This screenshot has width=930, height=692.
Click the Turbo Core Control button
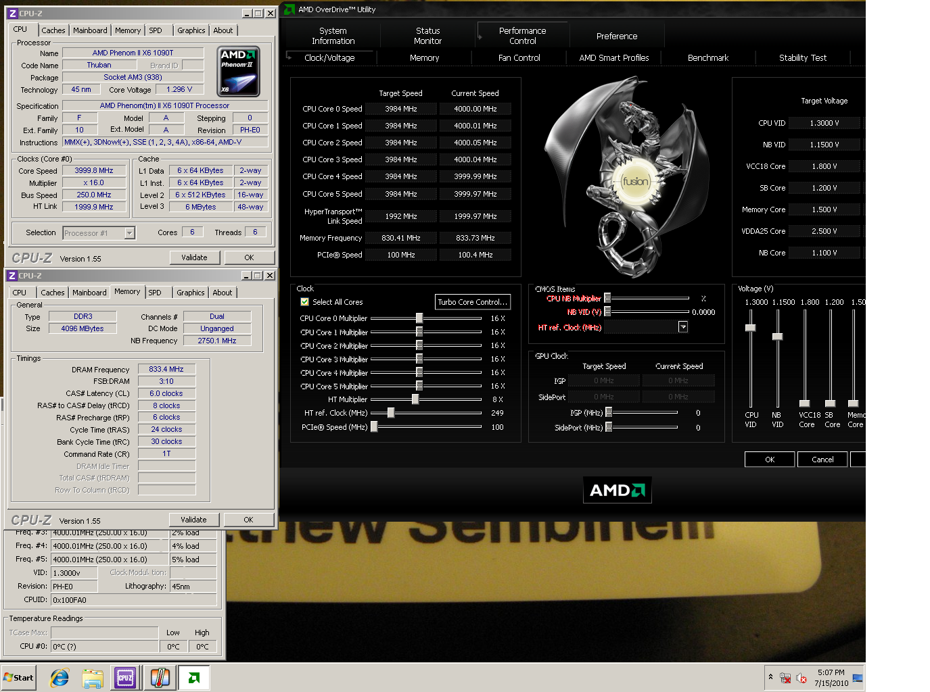(472, 302)
